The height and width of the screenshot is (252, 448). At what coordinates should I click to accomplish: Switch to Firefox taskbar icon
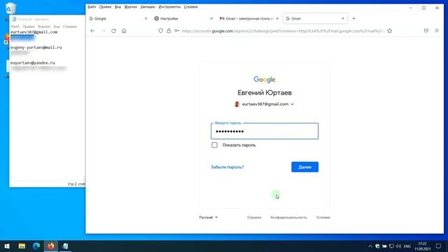pos(51,246)
